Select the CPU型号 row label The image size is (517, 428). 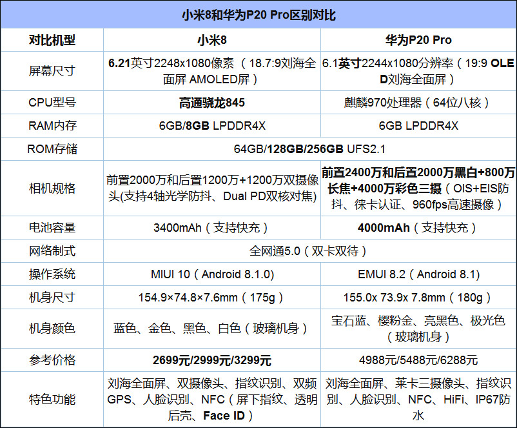(x=52, y=103)
